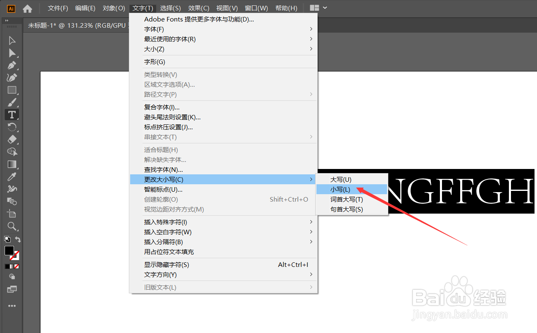Select the Direct Selection tool

(x=12, y=53)
